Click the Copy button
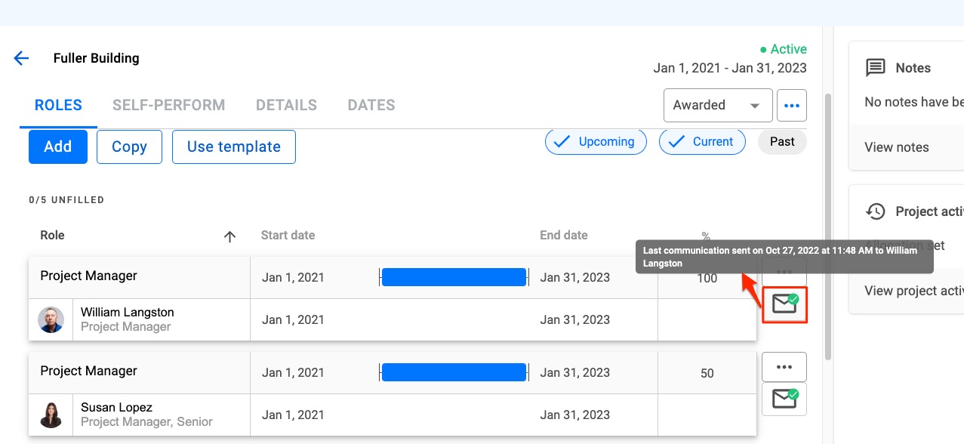This screenshot has width=964, height=444. 129,146
